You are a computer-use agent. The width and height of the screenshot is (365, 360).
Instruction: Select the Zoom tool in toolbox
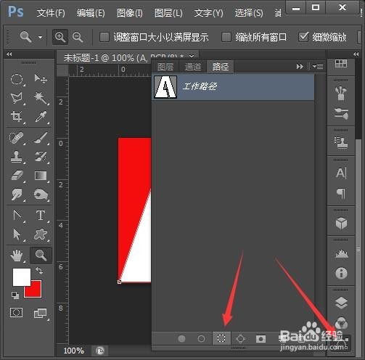click(x=41, y=255)
